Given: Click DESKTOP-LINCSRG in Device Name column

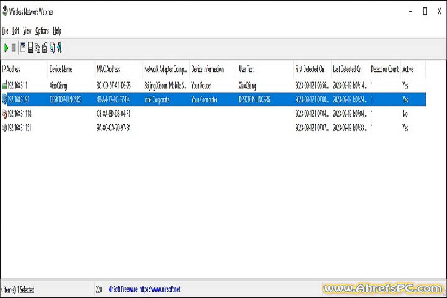Looking at the screenshot, I should tap(66, 99).
